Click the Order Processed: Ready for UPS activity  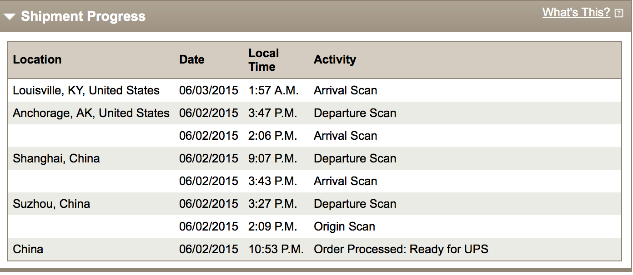coord(401,250)
